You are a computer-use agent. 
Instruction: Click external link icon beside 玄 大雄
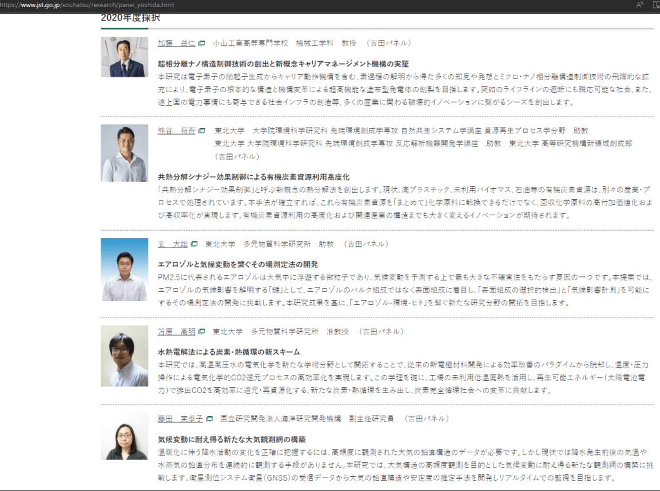(x=194, y=245)
